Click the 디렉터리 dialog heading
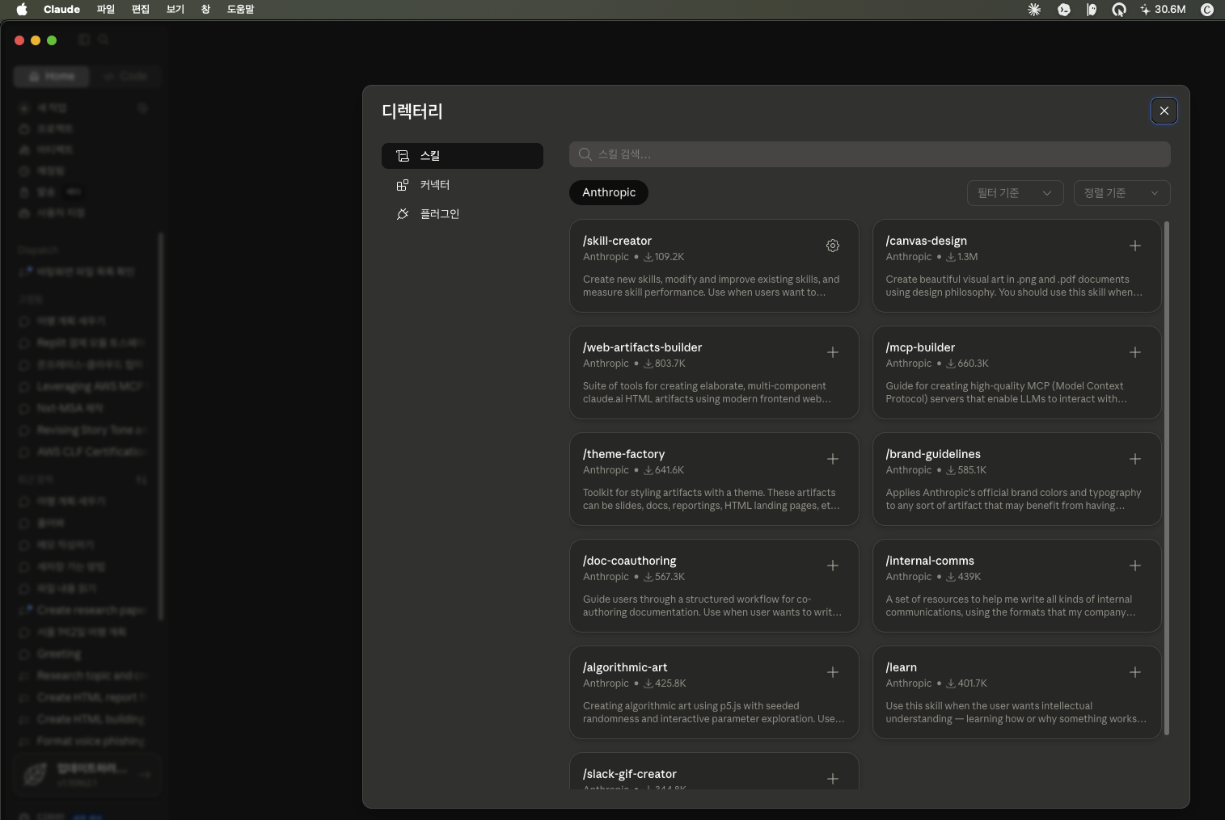 pos(412,111)
